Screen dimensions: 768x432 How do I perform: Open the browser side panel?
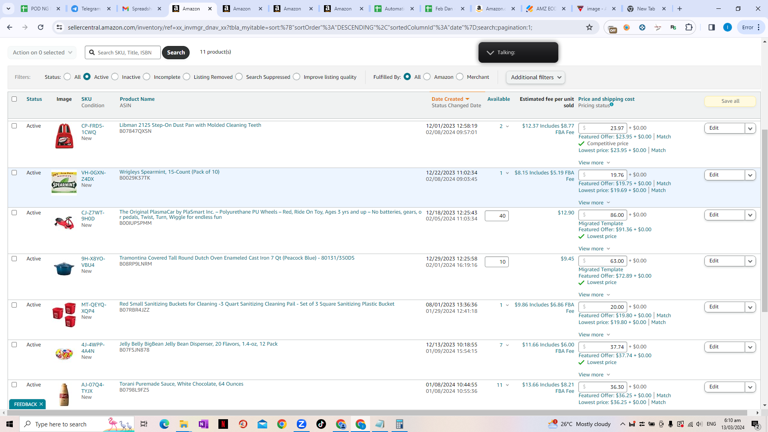[712, 27]
